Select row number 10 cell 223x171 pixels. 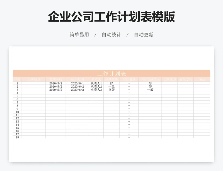[17, 112]
